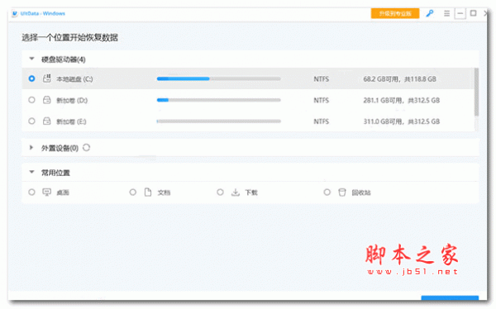Click NTFS label in the C: row
Image resolution: width=496 pixels, height=309 pixels.
coord(322,79)
